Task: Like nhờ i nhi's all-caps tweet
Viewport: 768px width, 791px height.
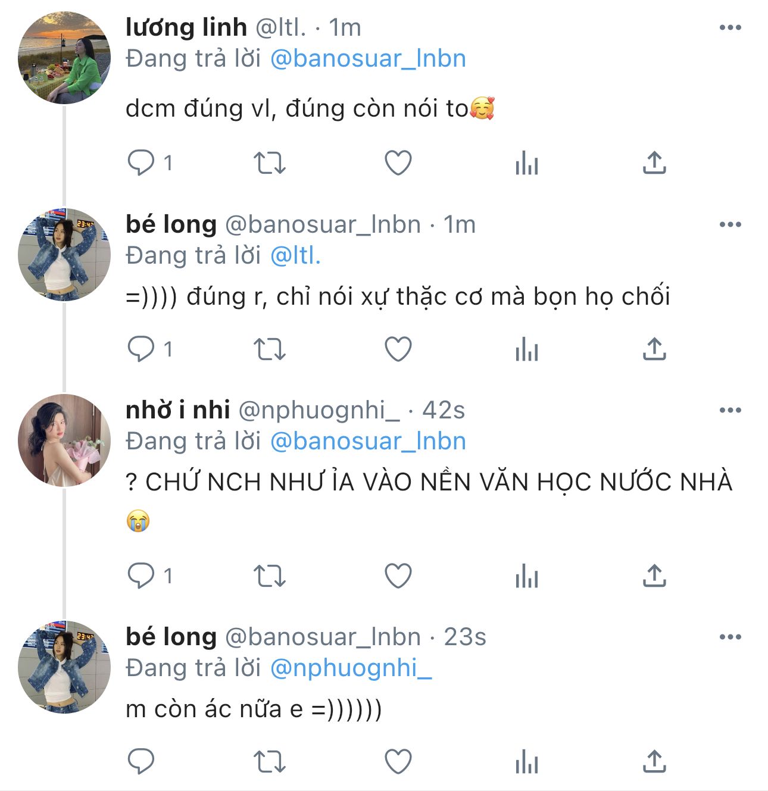Action: click(398, 576)
